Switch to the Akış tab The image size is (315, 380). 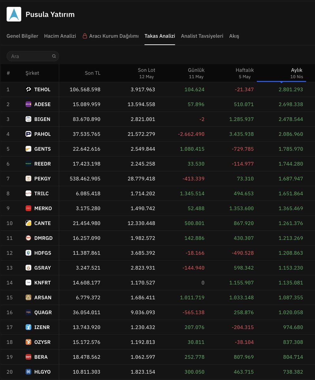tap(234, 36)
